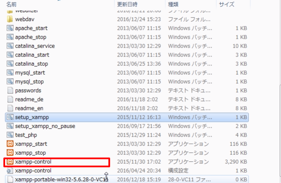Click the xampp-control application icon
Viewport: 281px width, 183px height.
click(x=10, y=162)
